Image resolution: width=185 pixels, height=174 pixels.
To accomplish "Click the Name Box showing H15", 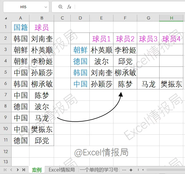I will [26, 7].
